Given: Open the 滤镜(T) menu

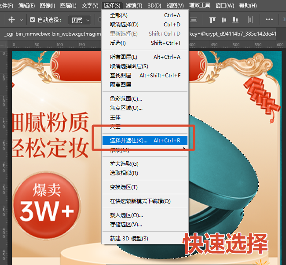Looking at the screenshot, I should (x=134, y=6).
